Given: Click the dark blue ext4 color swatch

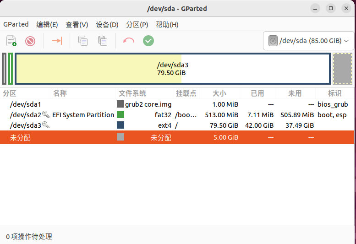Looking at the screenshot, I should coord(120,125).
